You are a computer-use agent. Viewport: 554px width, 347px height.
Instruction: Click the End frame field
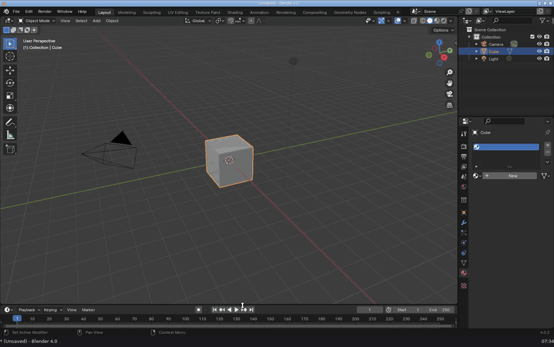[439, 310]
